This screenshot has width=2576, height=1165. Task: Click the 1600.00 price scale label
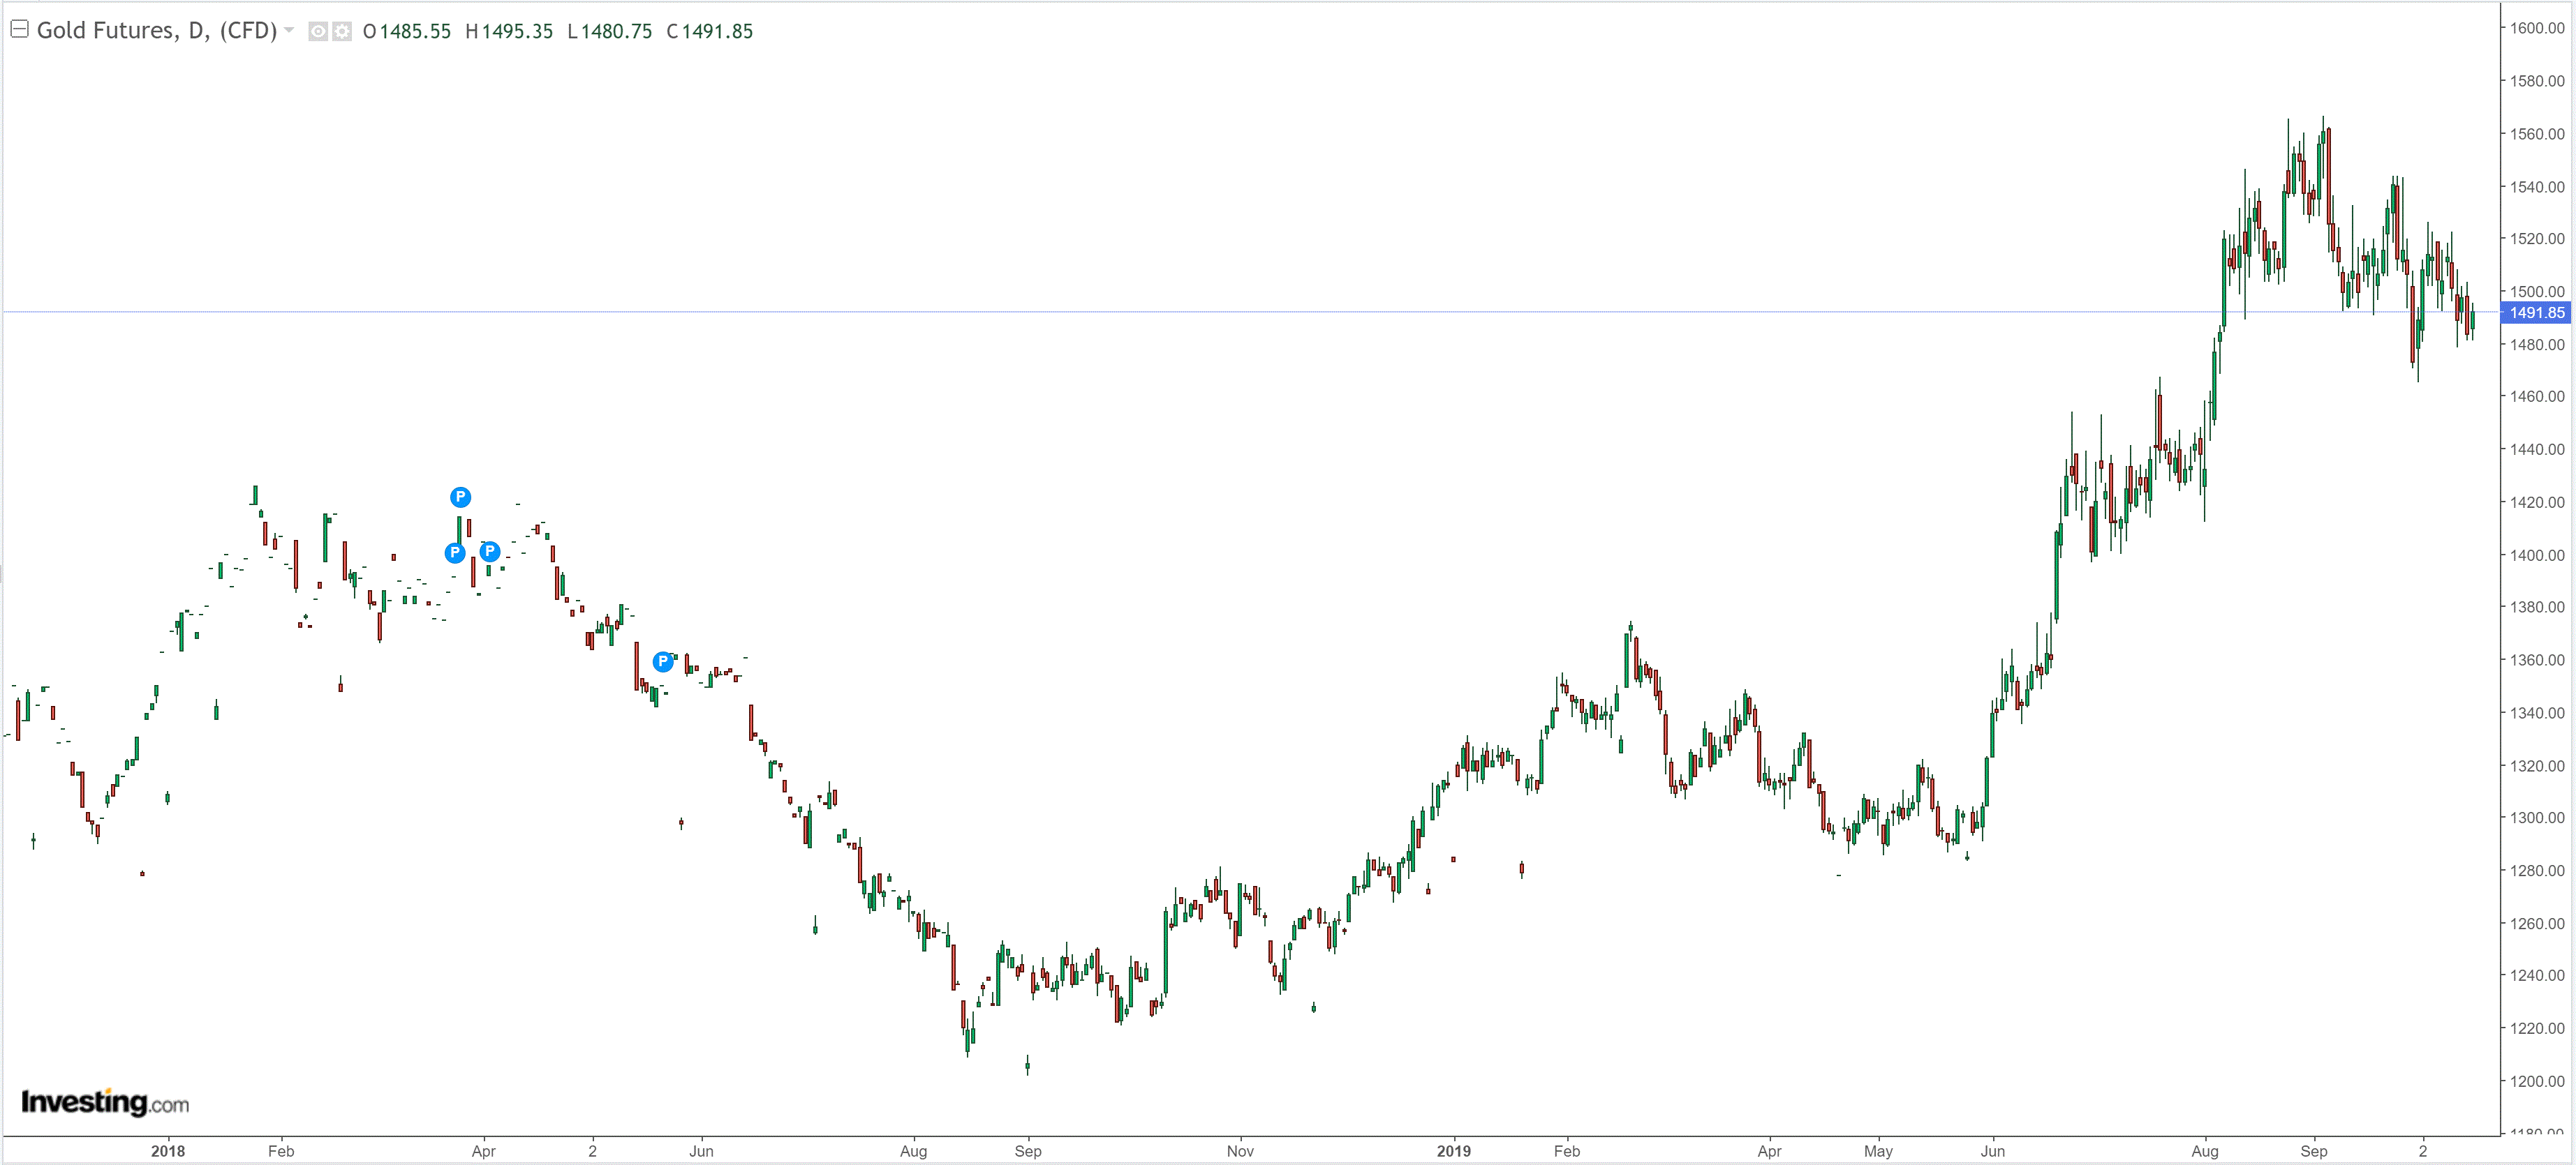(2537, 28)
